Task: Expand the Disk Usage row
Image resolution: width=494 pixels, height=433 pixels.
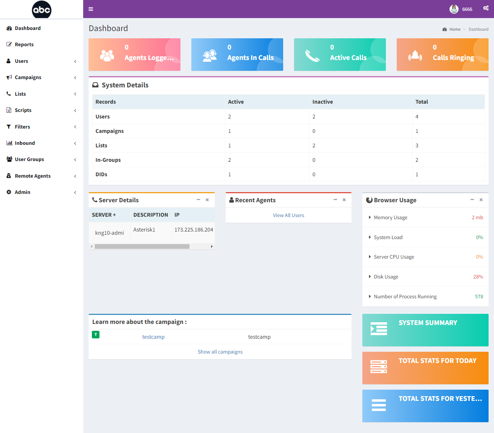Action: 425,277
